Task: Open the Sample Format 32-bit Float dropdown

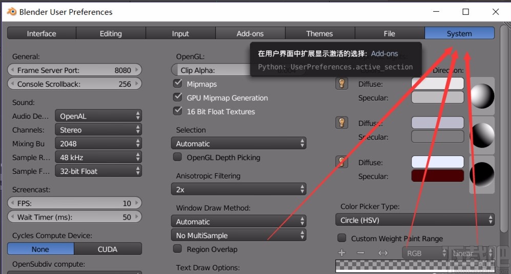Action: pyautogui.click(x=98, y=171)
